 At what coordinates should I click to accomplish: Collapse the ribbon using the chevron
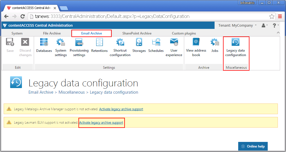point(278,33)
